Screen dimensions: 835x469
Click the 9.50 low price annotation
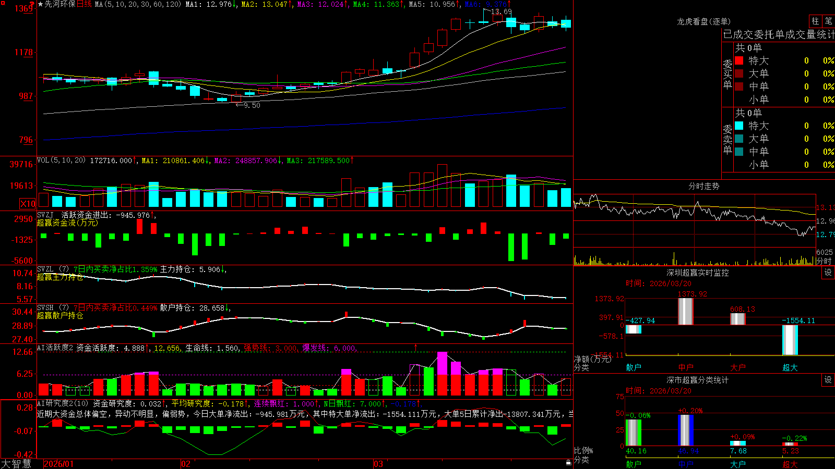[252, 105]
